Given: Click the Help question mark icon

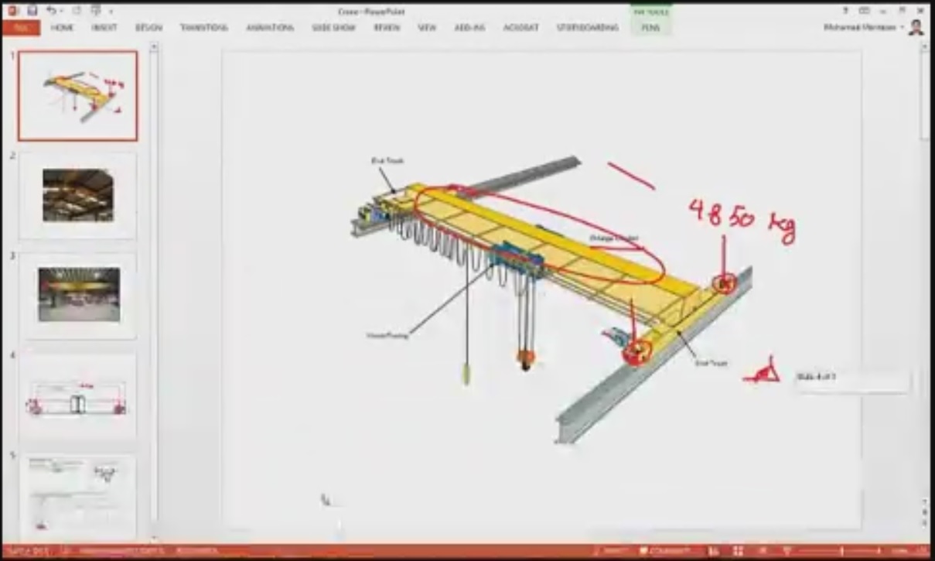Looking at the screenshot, I should point(846,11).
